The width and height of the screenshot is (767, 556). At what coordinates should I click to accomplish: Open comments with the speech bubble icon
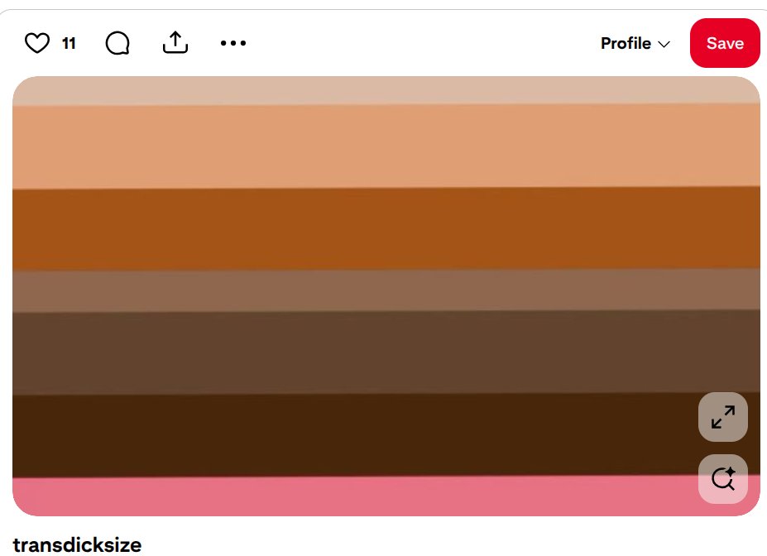[x=117, y=43]
